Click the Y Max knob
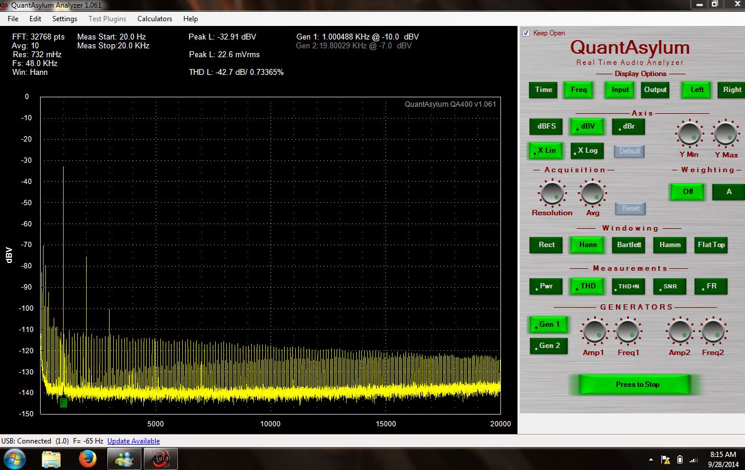This screenshot has width=745, height=470. pyautogui.click(x=726, y=134)
